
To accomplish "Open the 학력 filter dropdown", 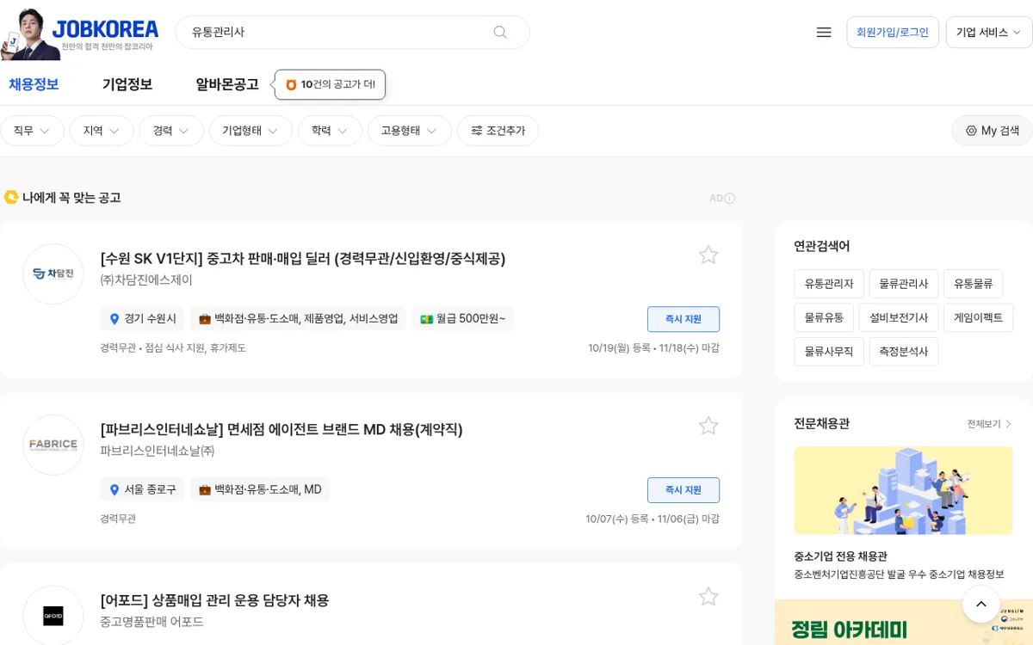I will tap(330, 131).
